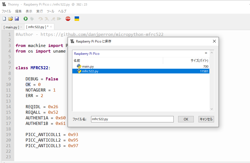Image resolution: width=250 pixels, height=163 pixels.
Task: Close the mfrc522.py tab
Action: (x=51, y=27)
